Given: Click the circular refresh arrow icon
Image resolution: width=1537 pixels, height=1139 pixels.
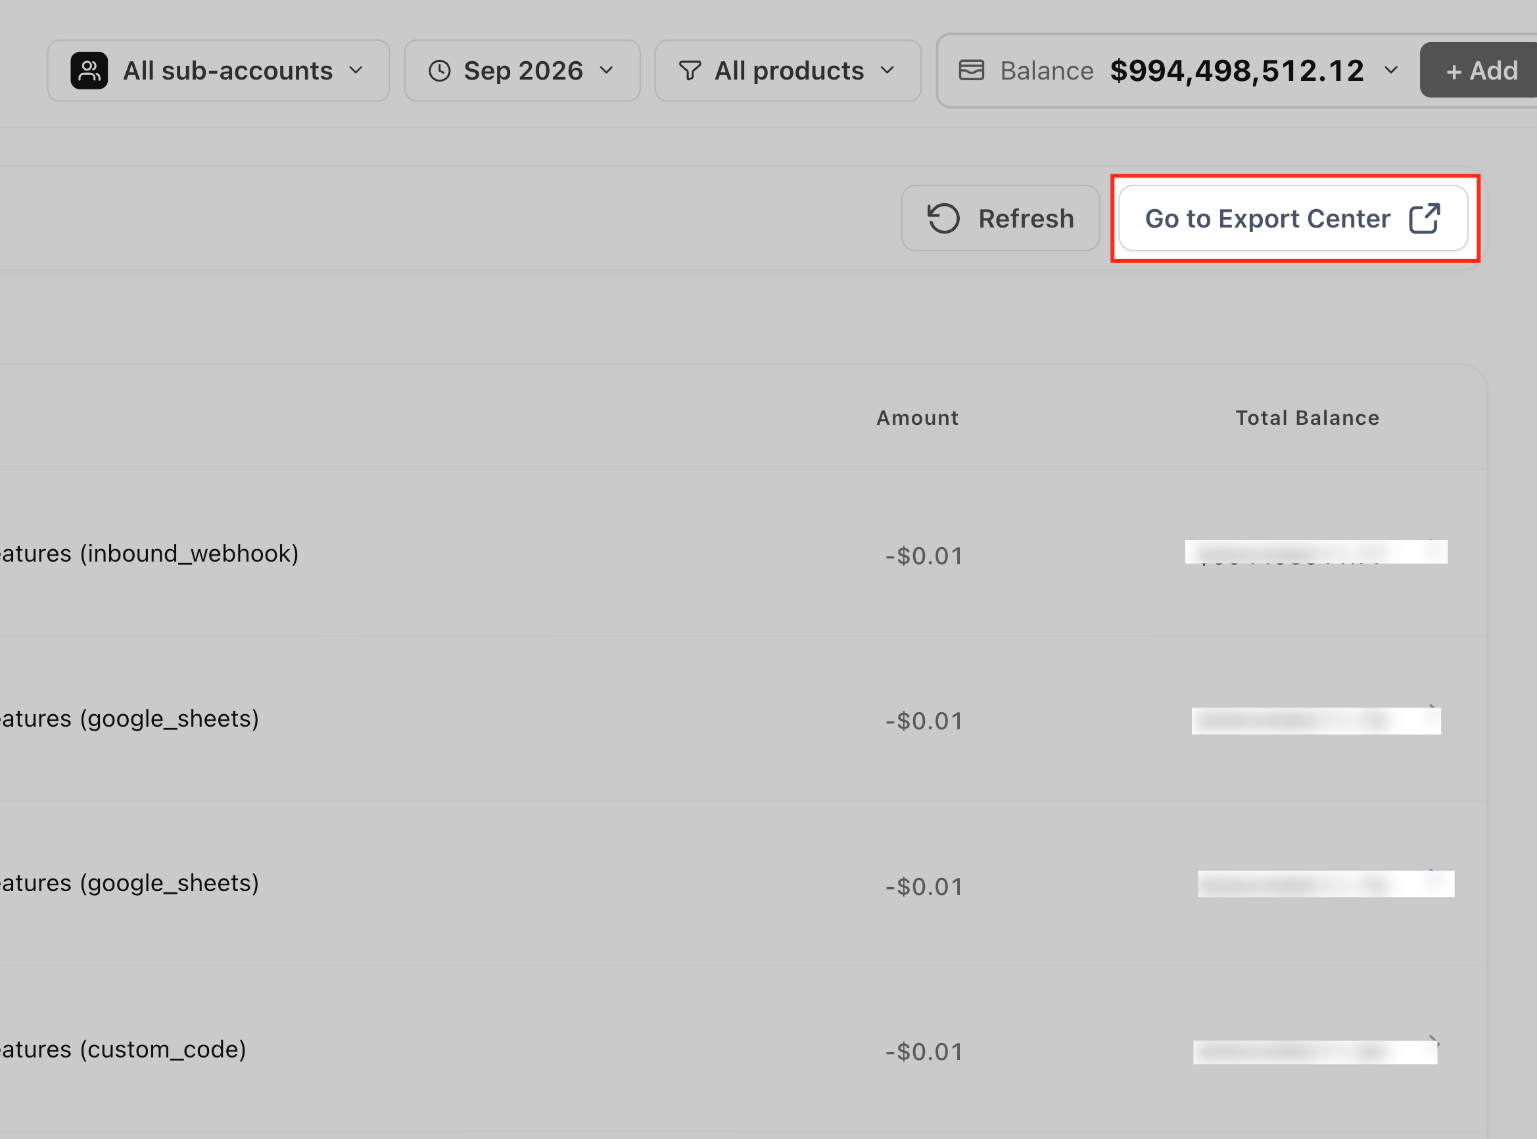Looking at the screenshot, I should click(943, 218).
